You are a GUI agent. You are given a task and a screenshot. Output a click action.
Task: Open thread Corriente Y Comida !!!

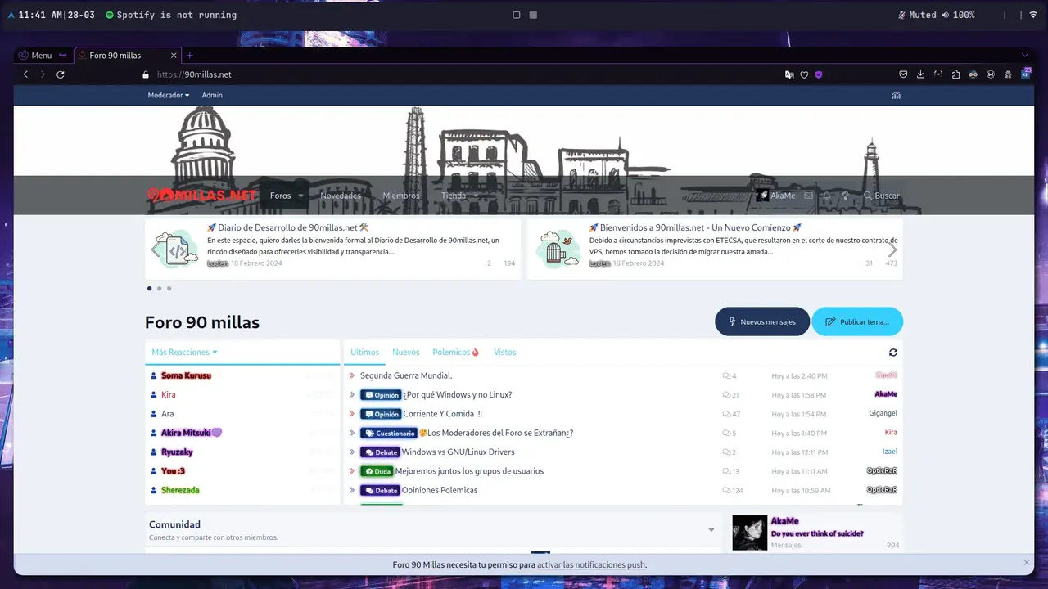click(443, 414)
